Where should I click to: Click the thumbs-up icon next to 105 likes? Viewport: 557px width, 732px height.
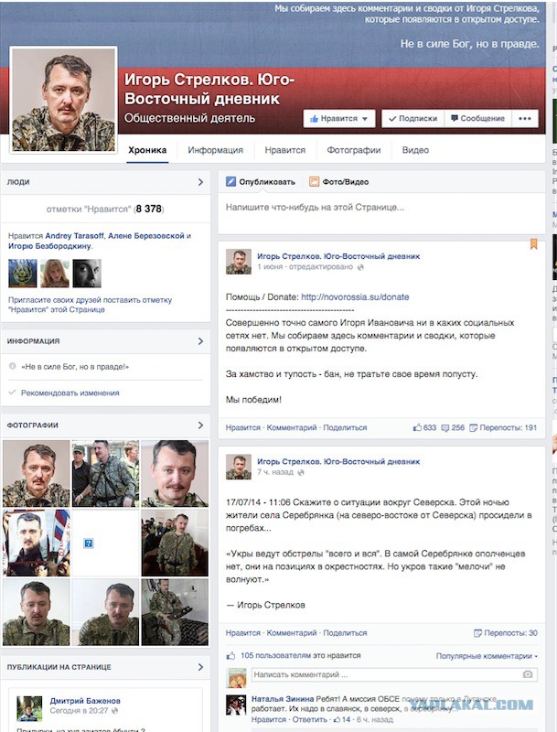coord(230,656)
